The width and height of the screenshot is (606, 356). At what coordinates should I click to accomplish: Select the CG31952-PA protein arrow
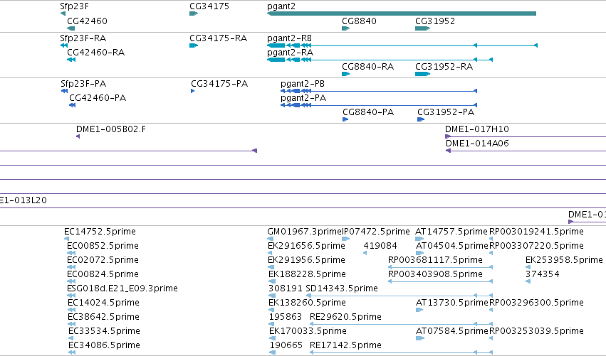(421, 119)
